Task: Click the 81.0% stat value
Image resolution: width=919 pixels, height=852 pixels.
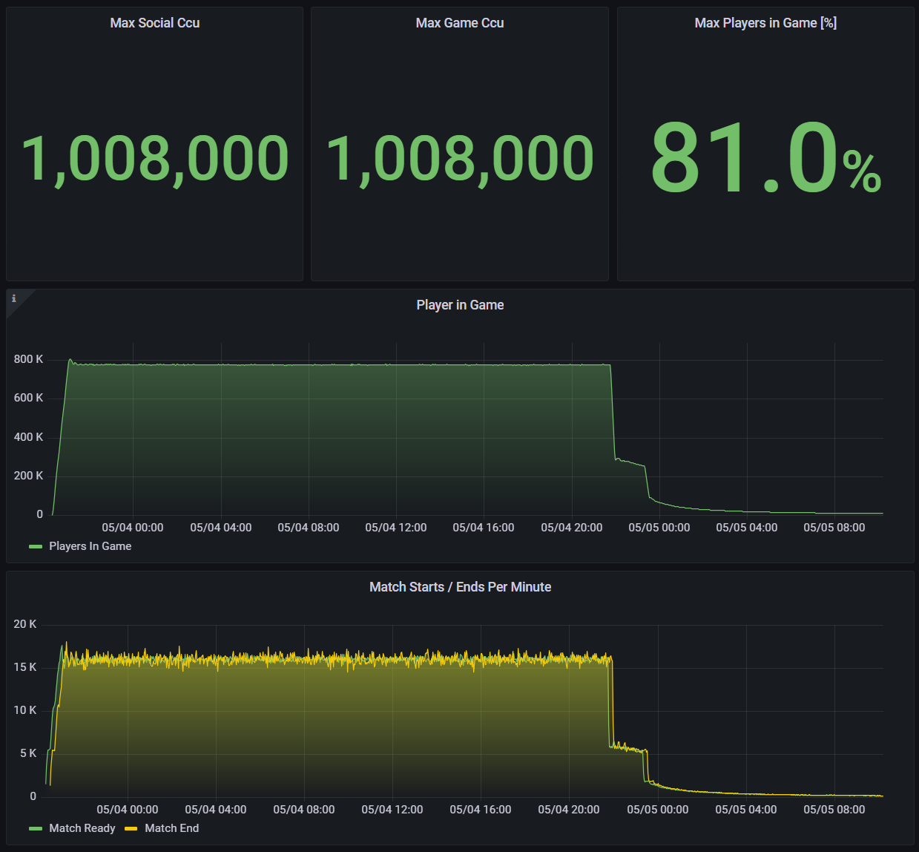Action: 763,157
